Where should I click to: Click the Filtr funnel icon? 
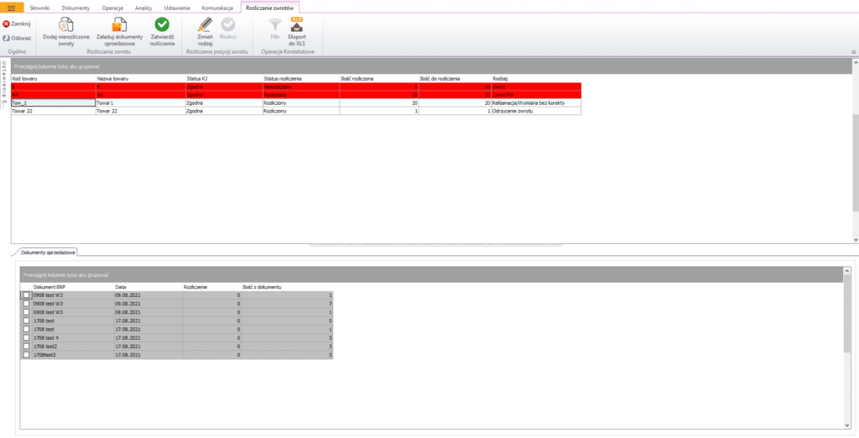pos(275,24)
